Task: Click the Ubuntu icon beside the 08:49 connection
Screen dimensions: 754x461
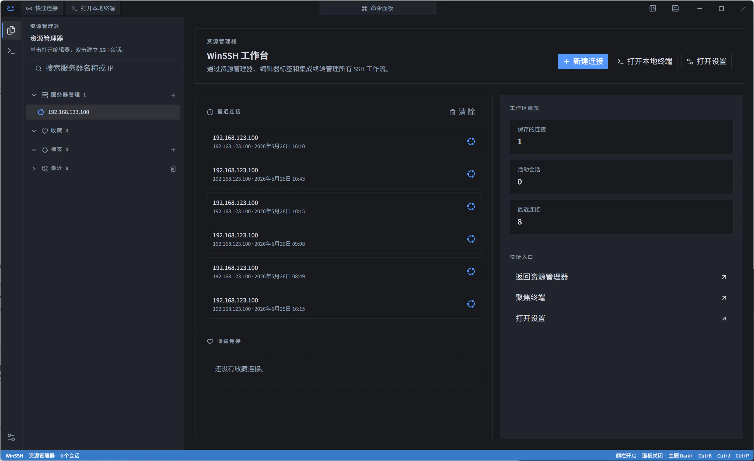Action: [471, 271]
